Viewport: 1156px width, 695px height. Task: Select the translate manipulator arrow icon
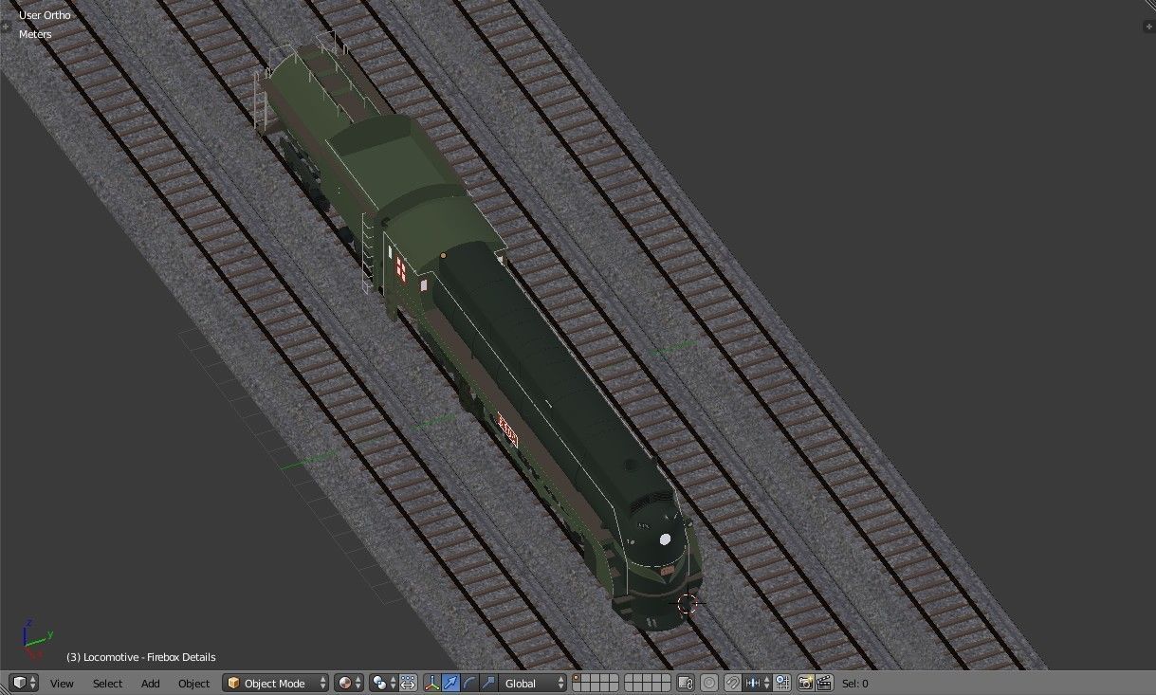(451, 683)
